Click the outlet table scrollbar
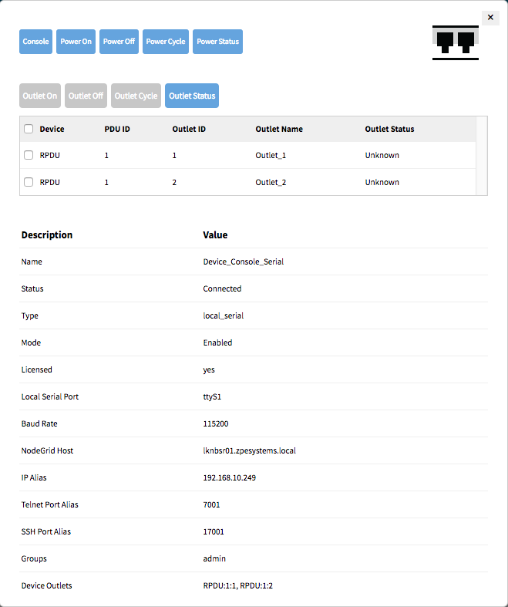 point(481,156)
